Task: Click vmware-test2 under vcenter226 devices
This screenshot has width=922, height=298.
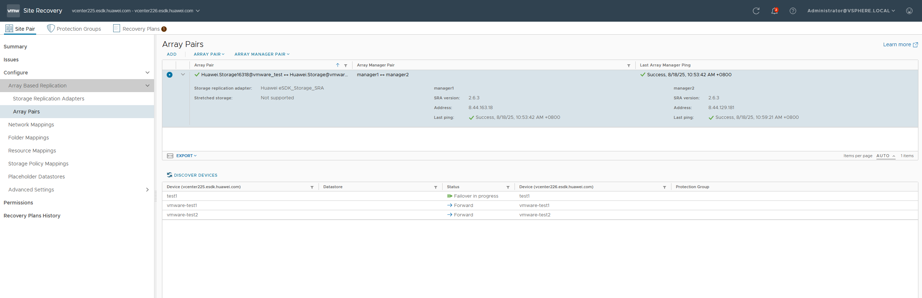Action: 535,215
